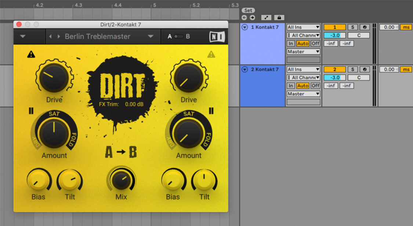413x226 pixels.
Task: Click the forward arrow below the Set button
Action: point(252,17)
